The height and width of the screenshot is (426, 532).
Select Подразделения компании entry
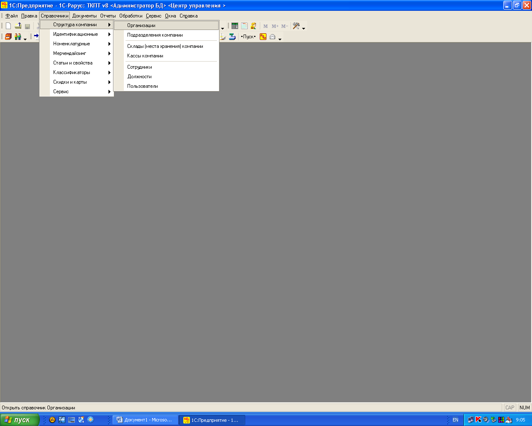point(166,35)
